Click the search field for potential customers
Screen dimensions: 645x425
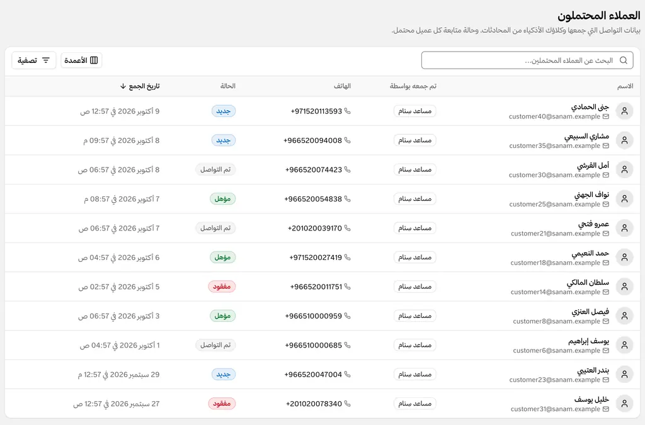(527, 60)
